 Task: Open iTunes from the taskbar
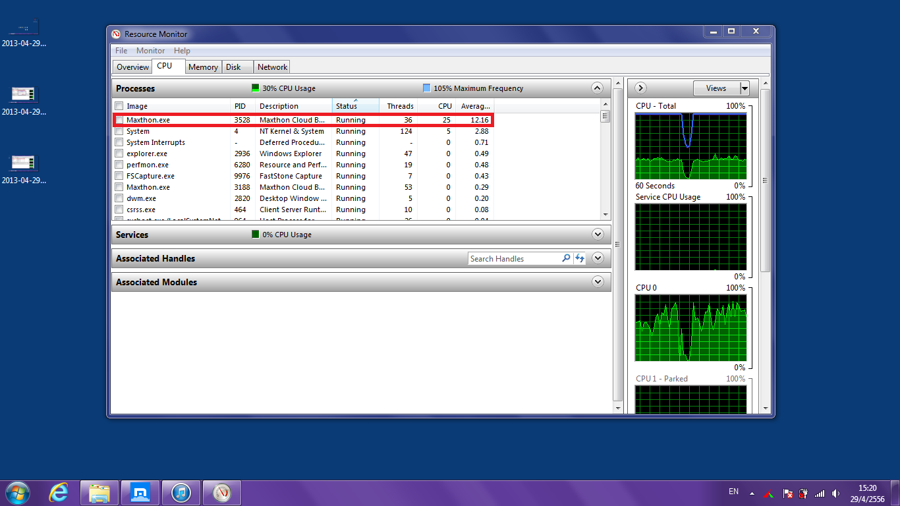(x=181, y=492)
